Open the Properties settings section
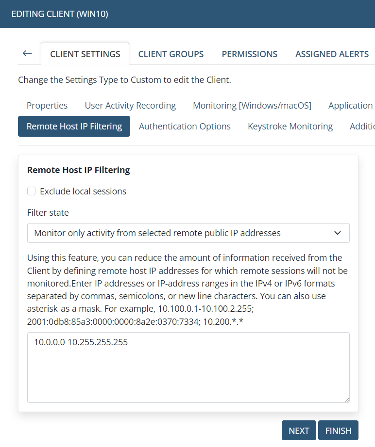This screenshot has height=447, width=375. point(47,106)
